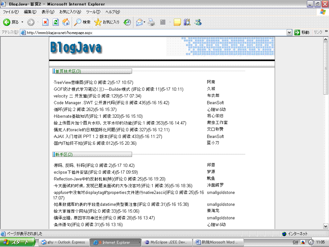Image resolution: width=329 pixels, height=247 pixels.
Task: Open the 给上传图片加个图片水印 post
Action: [120, 123]
